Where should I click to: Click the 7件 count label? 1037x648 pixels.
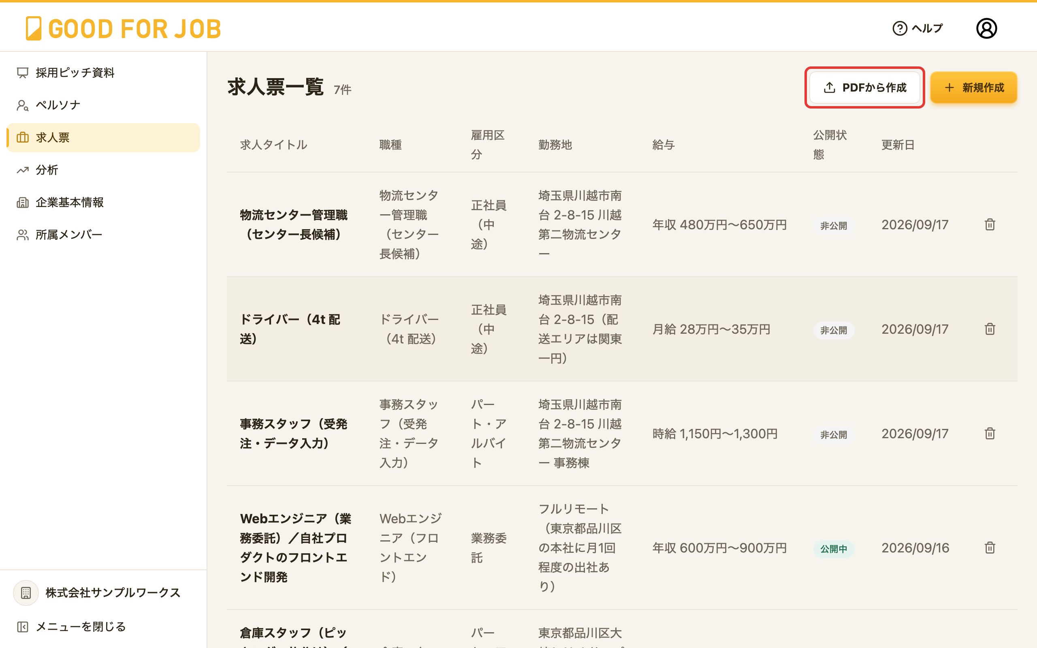pyautogui.click(x=342, y=90)
